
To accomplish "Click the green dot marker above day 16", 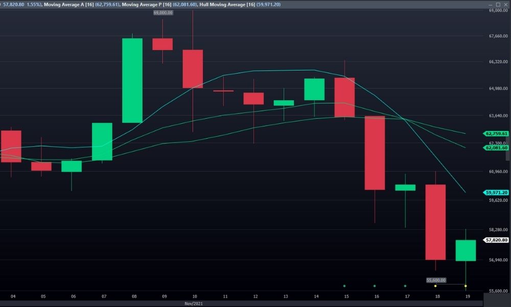I will click(x=375, y=286).
